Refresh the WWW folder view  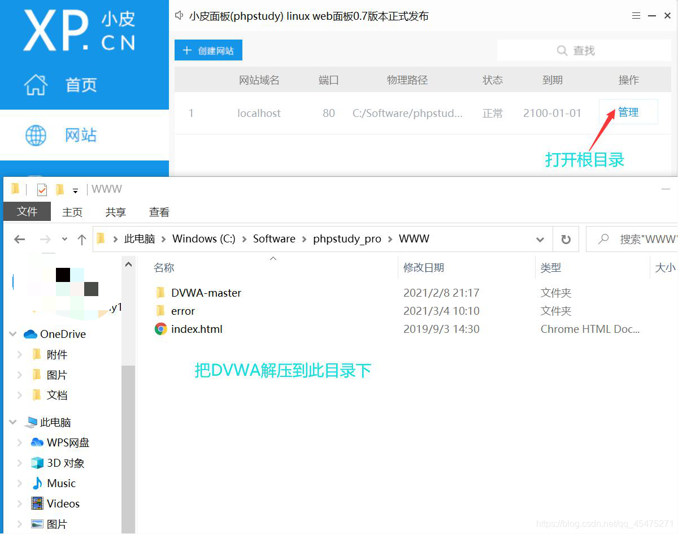tap(566, 239)
